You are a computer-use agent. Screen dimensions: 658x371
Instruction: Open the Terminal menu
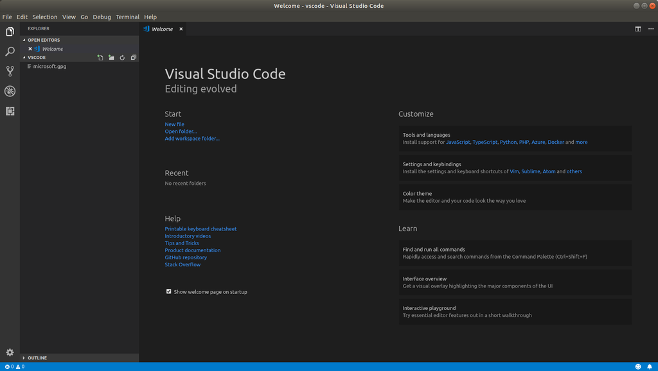(127, 17)
